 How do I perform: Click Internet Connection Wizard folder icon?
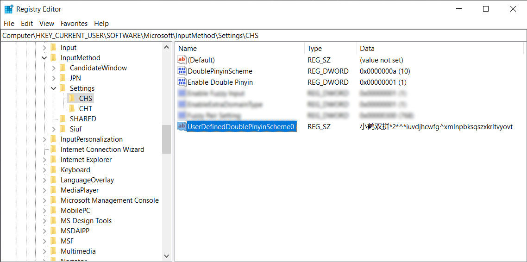(53, 150)
